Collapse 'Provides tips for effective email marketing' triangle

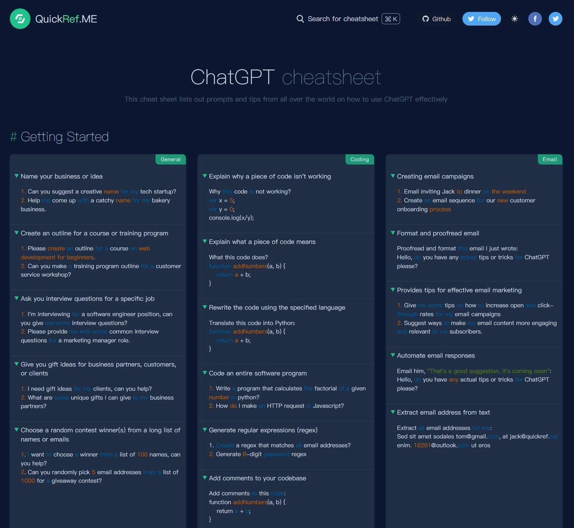393,290
